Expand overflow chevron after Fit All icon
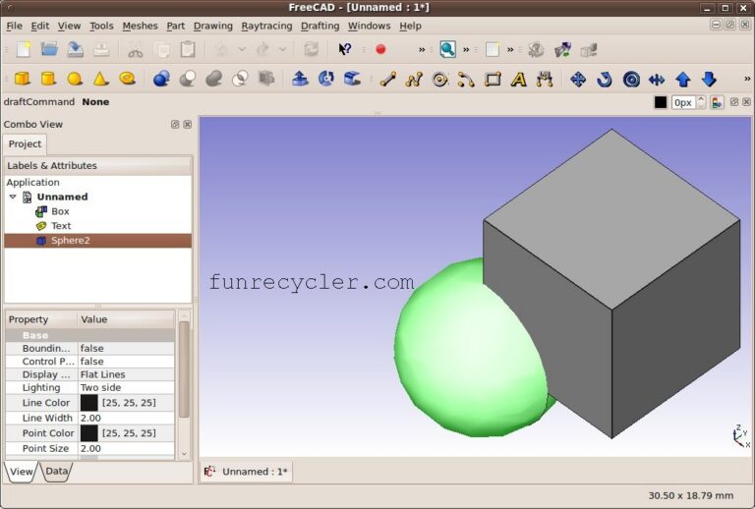Image resolution: width=755 pixels, height=509 pixels. [466, 49]
